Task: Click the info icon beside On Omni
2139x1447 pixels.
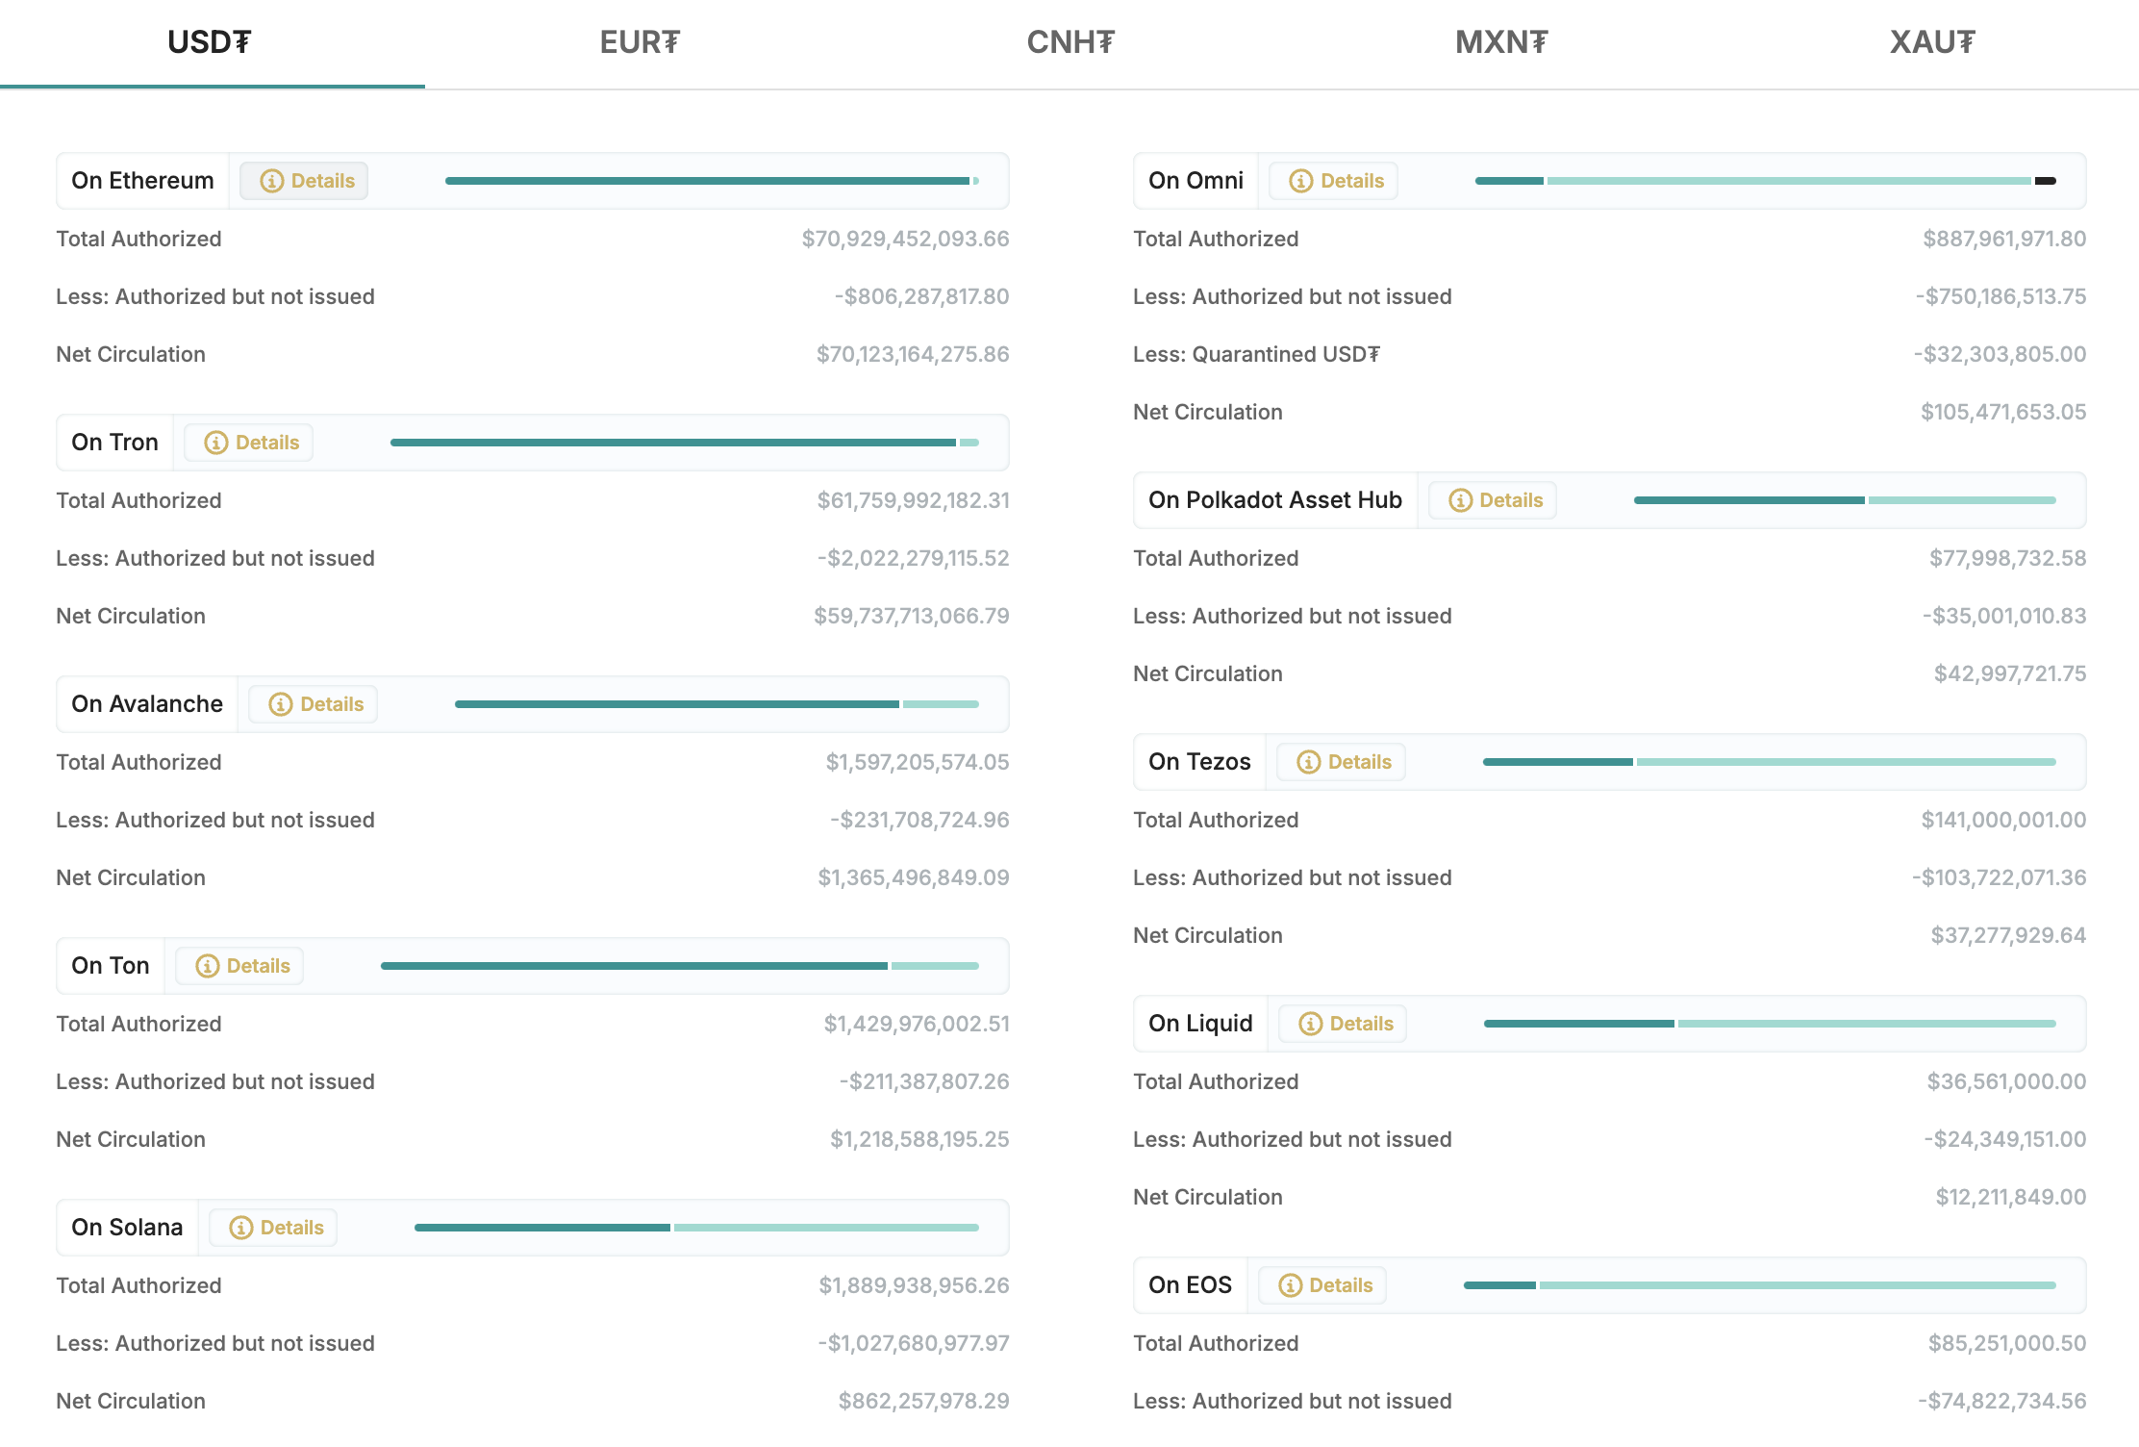Action: point(1301,181)
